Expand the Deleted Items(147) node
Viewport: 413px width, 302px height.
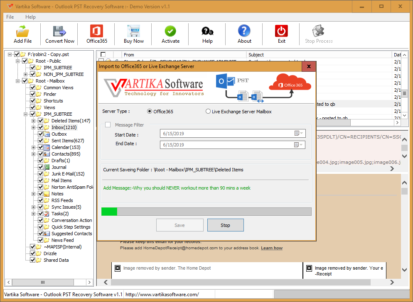click(34, 121)
